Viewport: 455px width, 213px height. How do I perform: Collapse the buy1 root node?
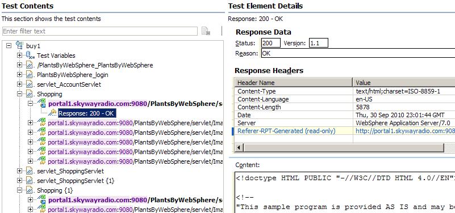point(9,46)
